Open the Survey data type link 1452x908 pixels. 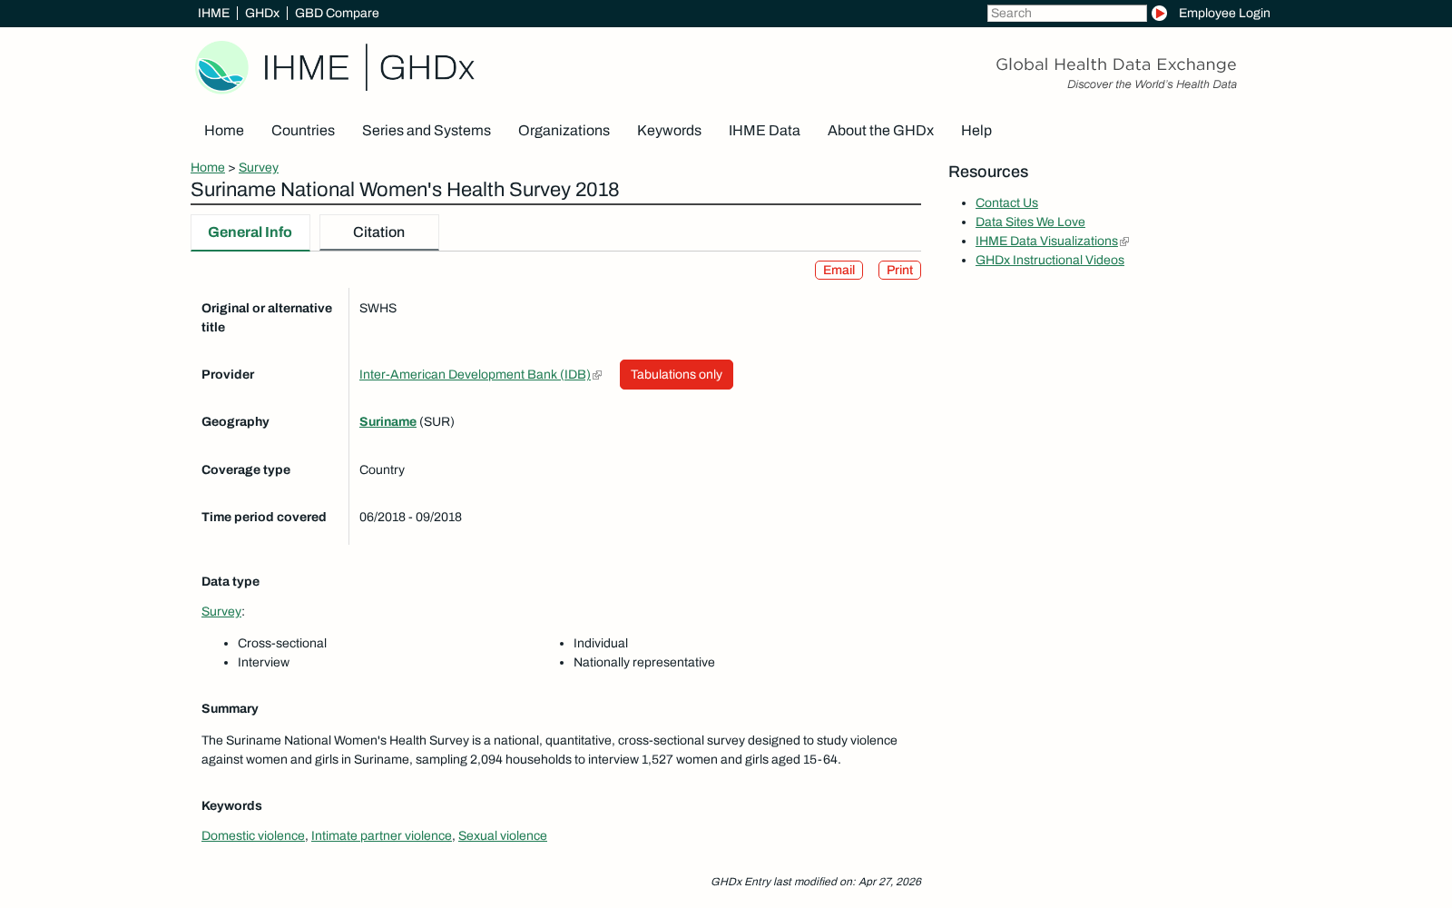[221, 612]
